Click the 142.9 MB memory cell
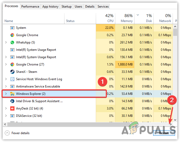 point(125,86)
